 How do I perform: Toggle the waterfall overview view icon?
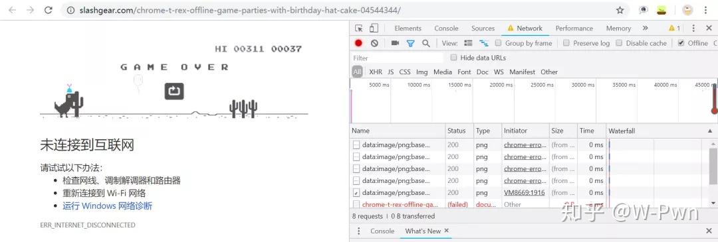point(483,43)
